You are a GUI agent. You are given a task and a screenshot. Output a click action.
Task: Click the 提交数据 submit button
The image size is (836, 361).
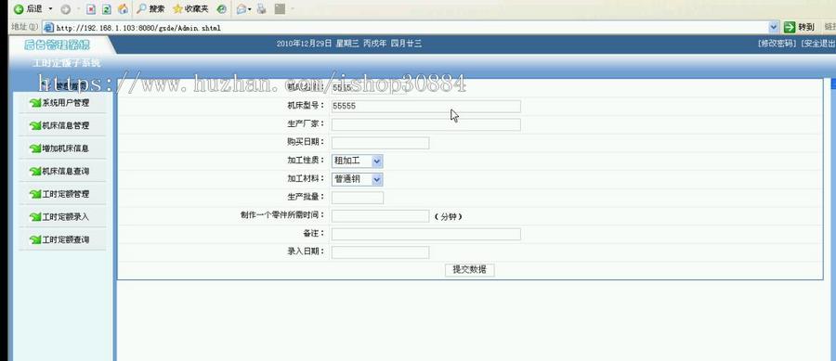click(x=470, y=270)
